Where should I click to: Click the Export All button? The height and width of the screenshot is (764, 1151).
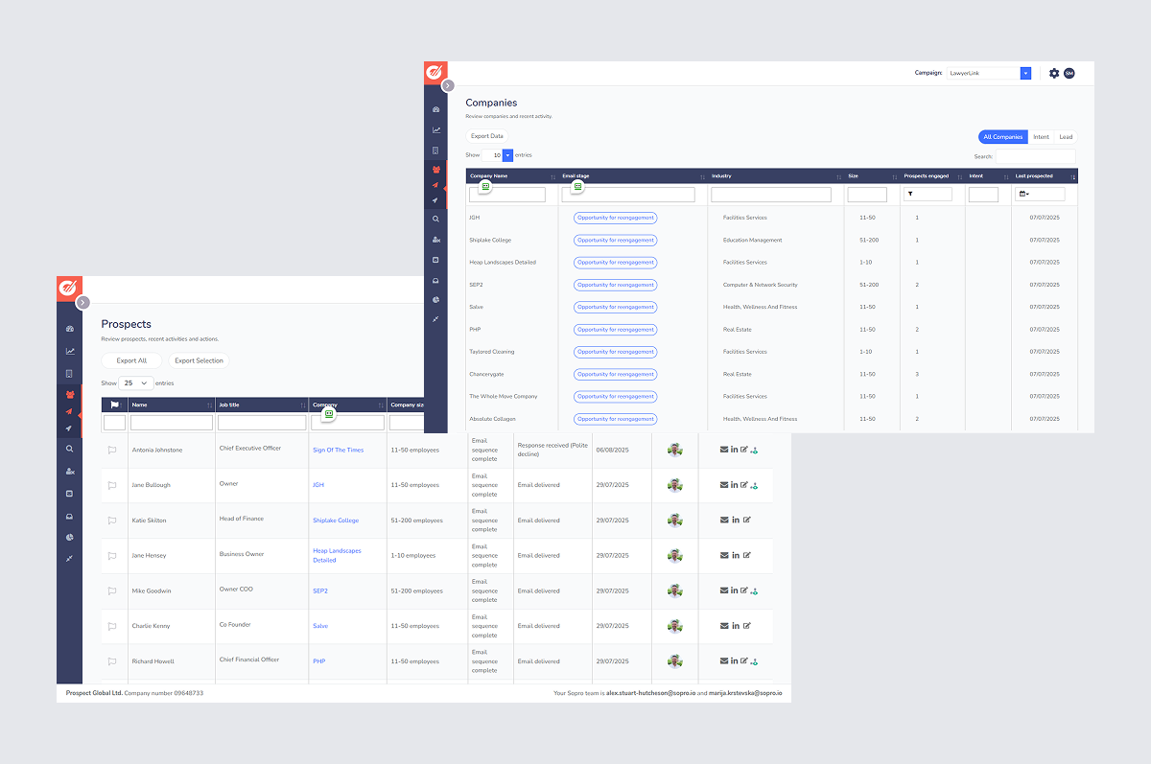(x=131, y=360)
